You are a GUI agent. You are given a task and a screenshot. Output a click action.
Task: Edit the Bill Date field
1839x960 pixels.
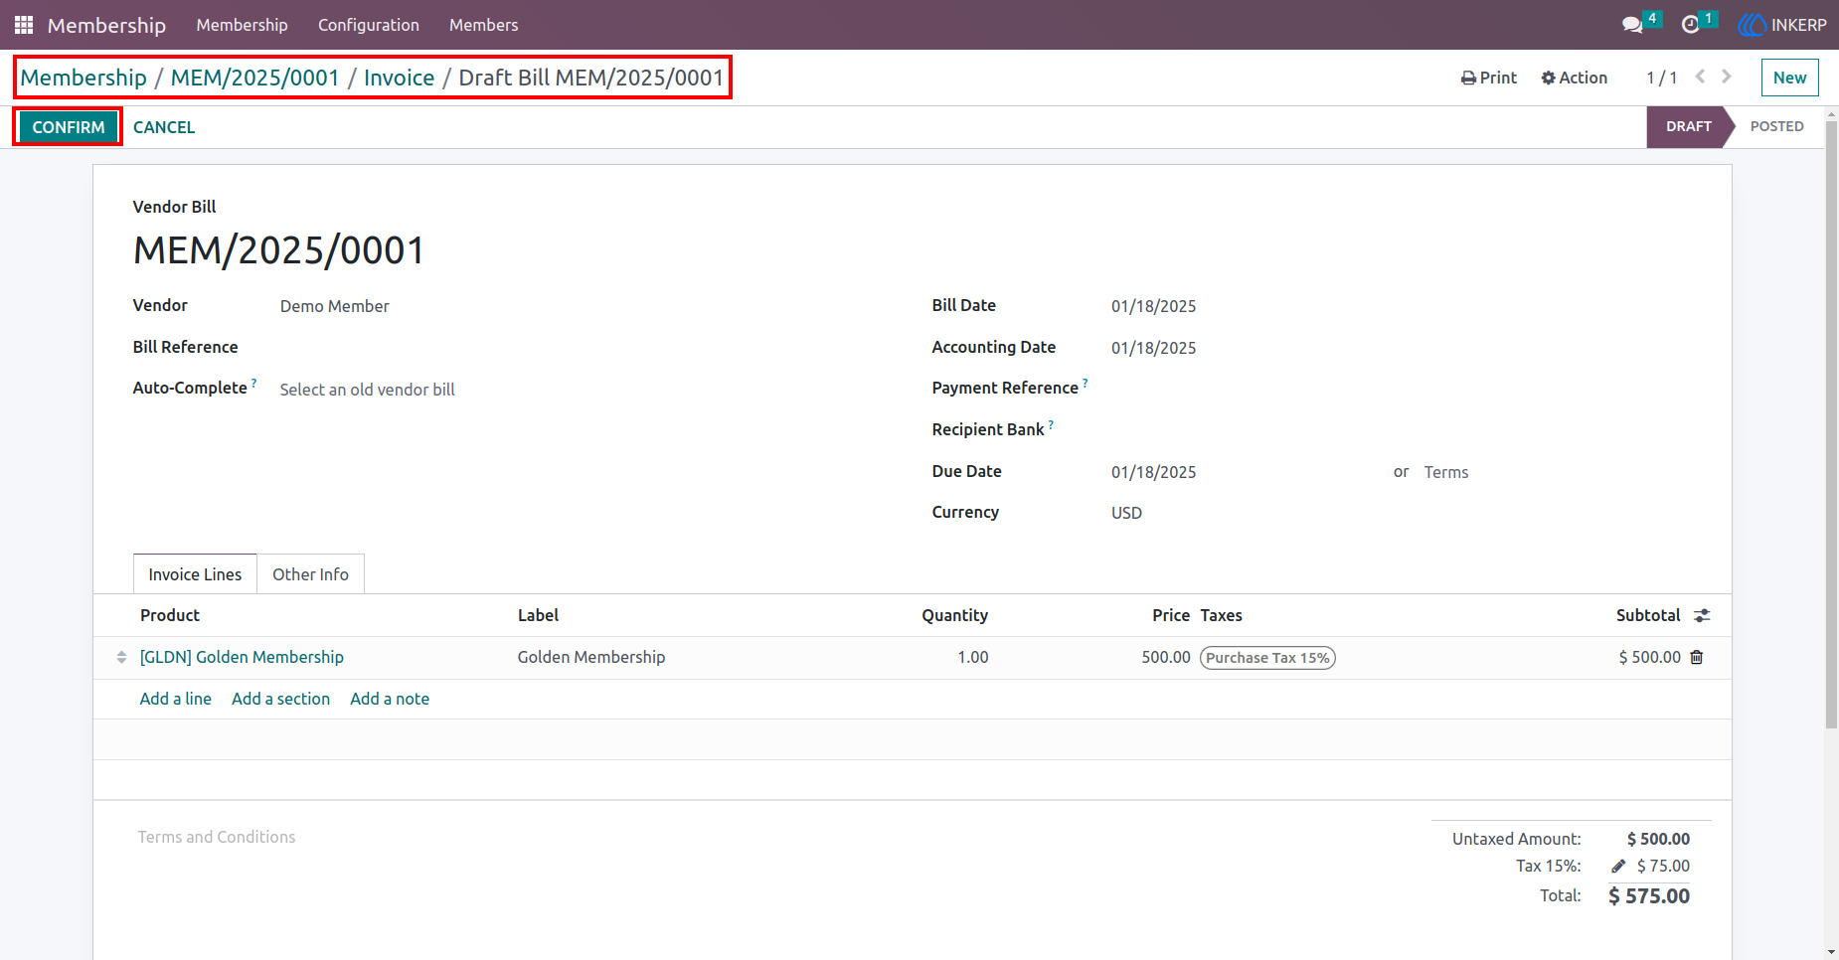(x=1153, y=306)
